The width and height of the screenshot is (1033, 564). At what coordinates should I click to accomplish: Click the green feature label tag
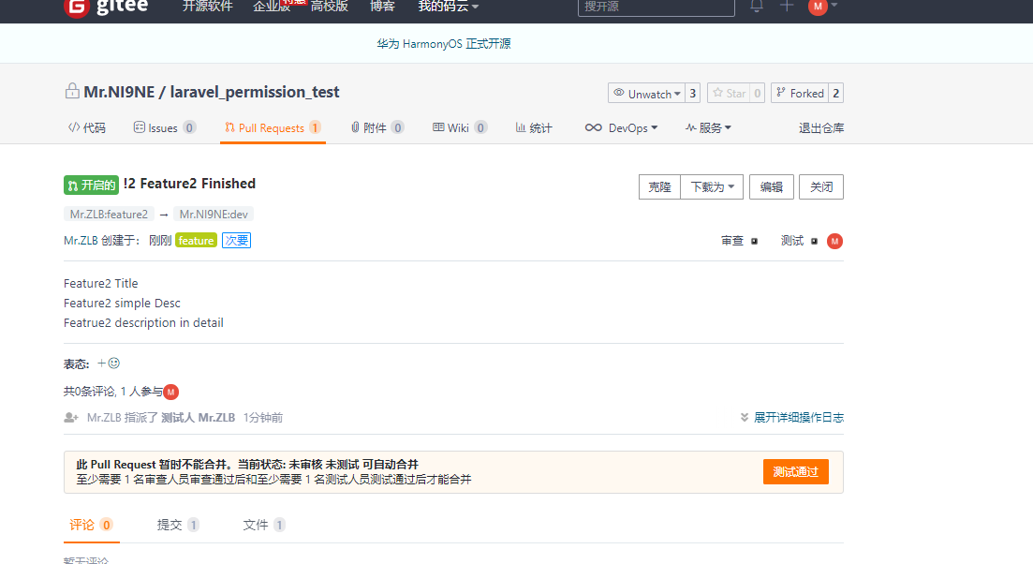pos(196,241)
